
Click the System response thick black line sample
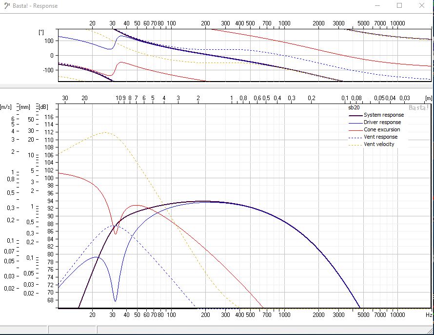(x=355, y=115)
